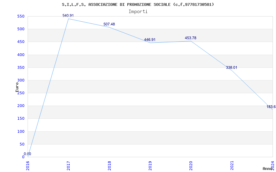Click the partially cut 183.6 data label

271,107
